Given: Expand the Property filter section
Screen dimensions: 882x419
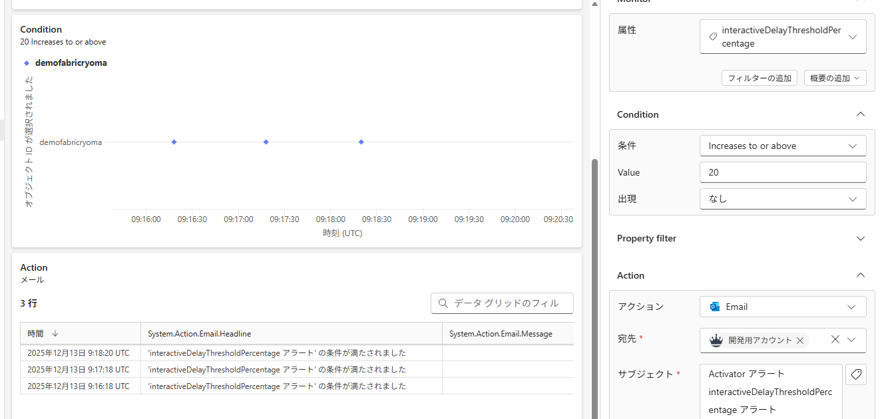Looking at the screenshot, I should tap(861, 238).
